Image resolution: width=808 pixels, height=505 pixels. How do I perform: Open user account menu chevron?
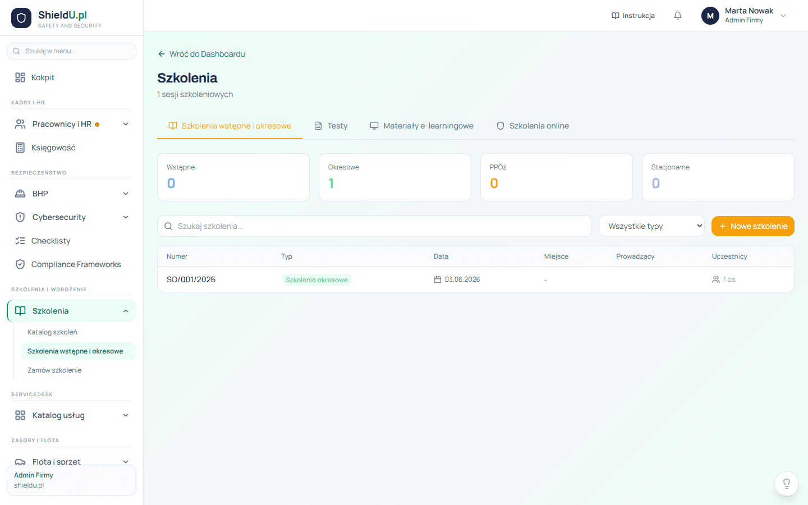click(x=783, y=16)
